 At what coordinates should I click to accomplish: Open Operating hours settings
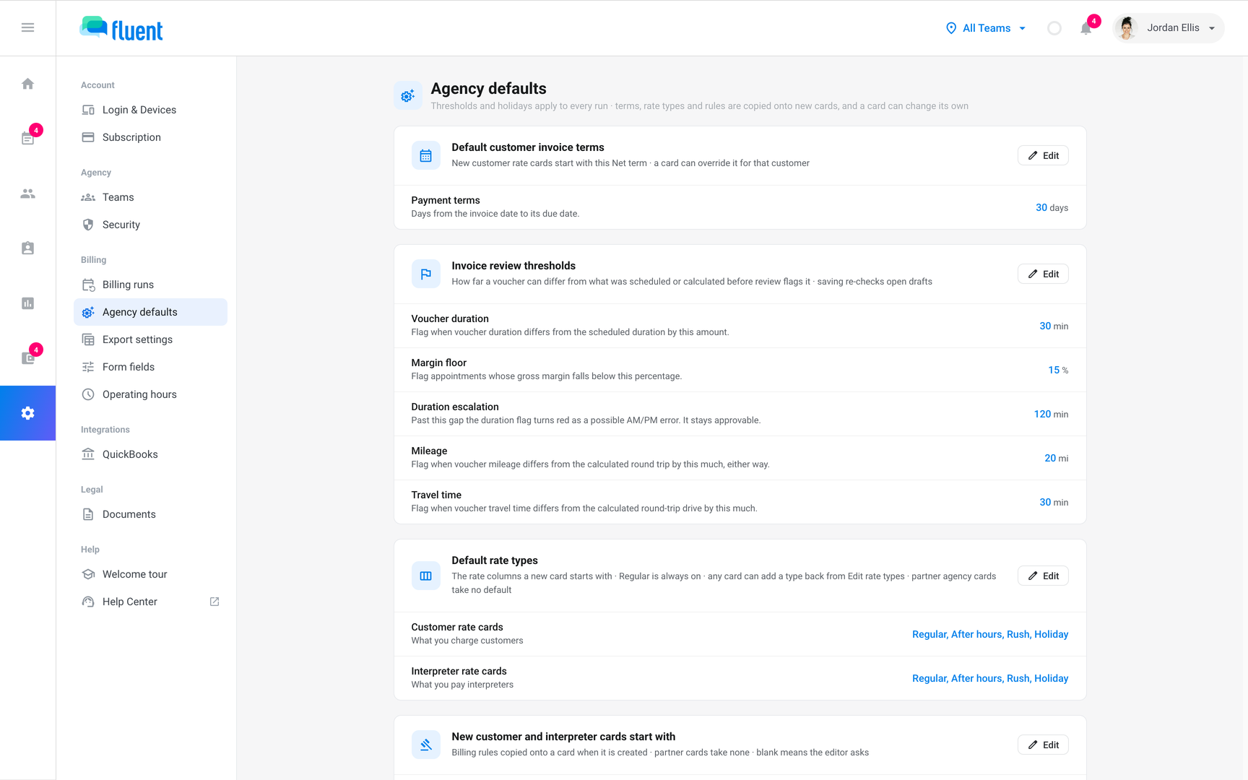click(150, 394)
